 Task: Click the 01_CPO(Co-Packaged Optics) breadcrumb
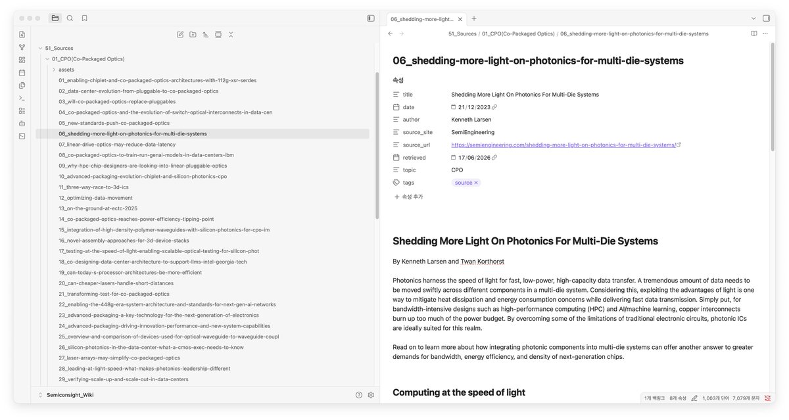coord(518,34)
